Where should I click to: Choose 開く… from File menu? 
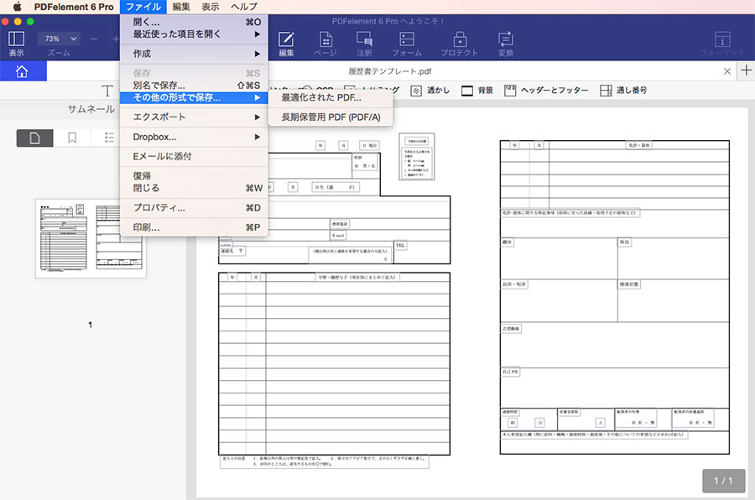point(194,22)
